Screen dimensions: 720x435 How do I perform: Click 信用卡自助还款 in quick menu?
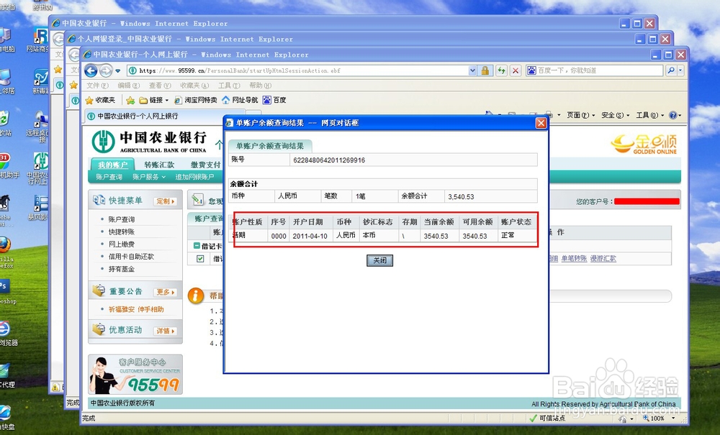[131, 257]
